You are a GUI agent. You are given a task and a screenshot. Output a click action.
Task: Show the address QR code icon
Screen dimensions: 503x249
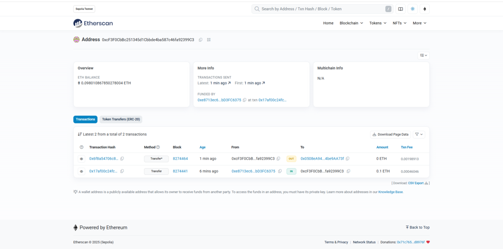(209, 40)
